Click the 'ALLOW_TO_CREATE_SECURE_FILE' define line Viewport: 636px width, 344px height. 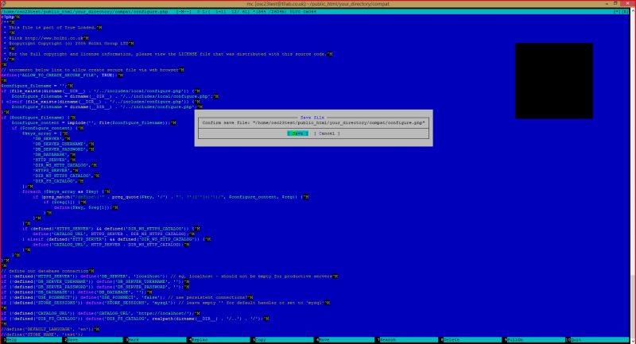point(61,75)
